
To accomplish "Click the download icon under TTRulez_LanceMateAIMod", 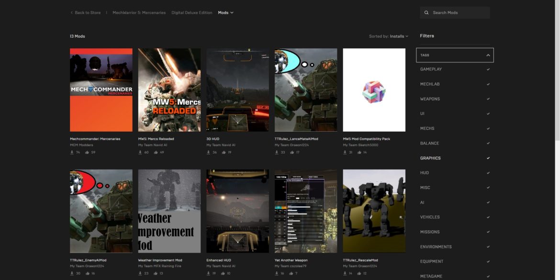I will pyautogui.click(x=277, y=153).
